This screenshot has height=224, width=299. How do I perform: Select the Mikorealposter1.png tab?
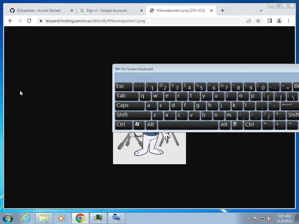181,10
